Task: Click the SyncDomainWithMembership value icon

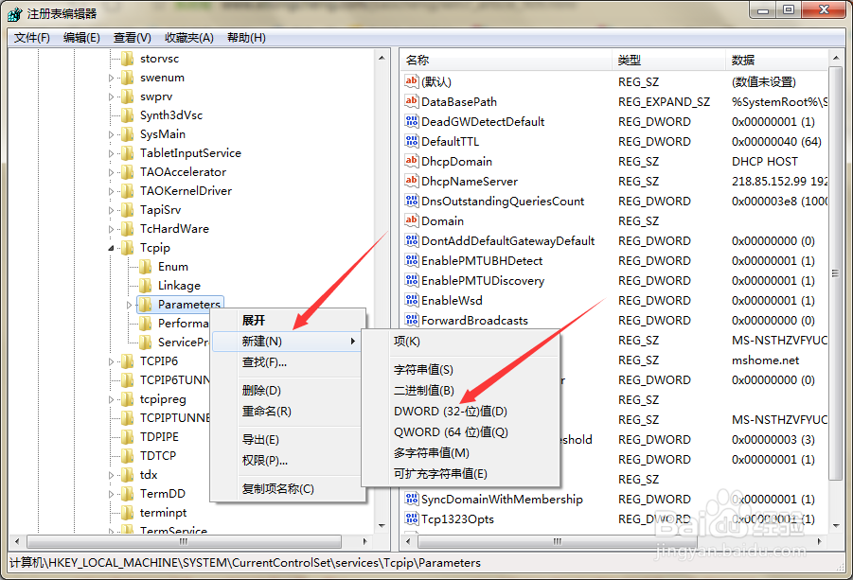Action: [411, 499]
